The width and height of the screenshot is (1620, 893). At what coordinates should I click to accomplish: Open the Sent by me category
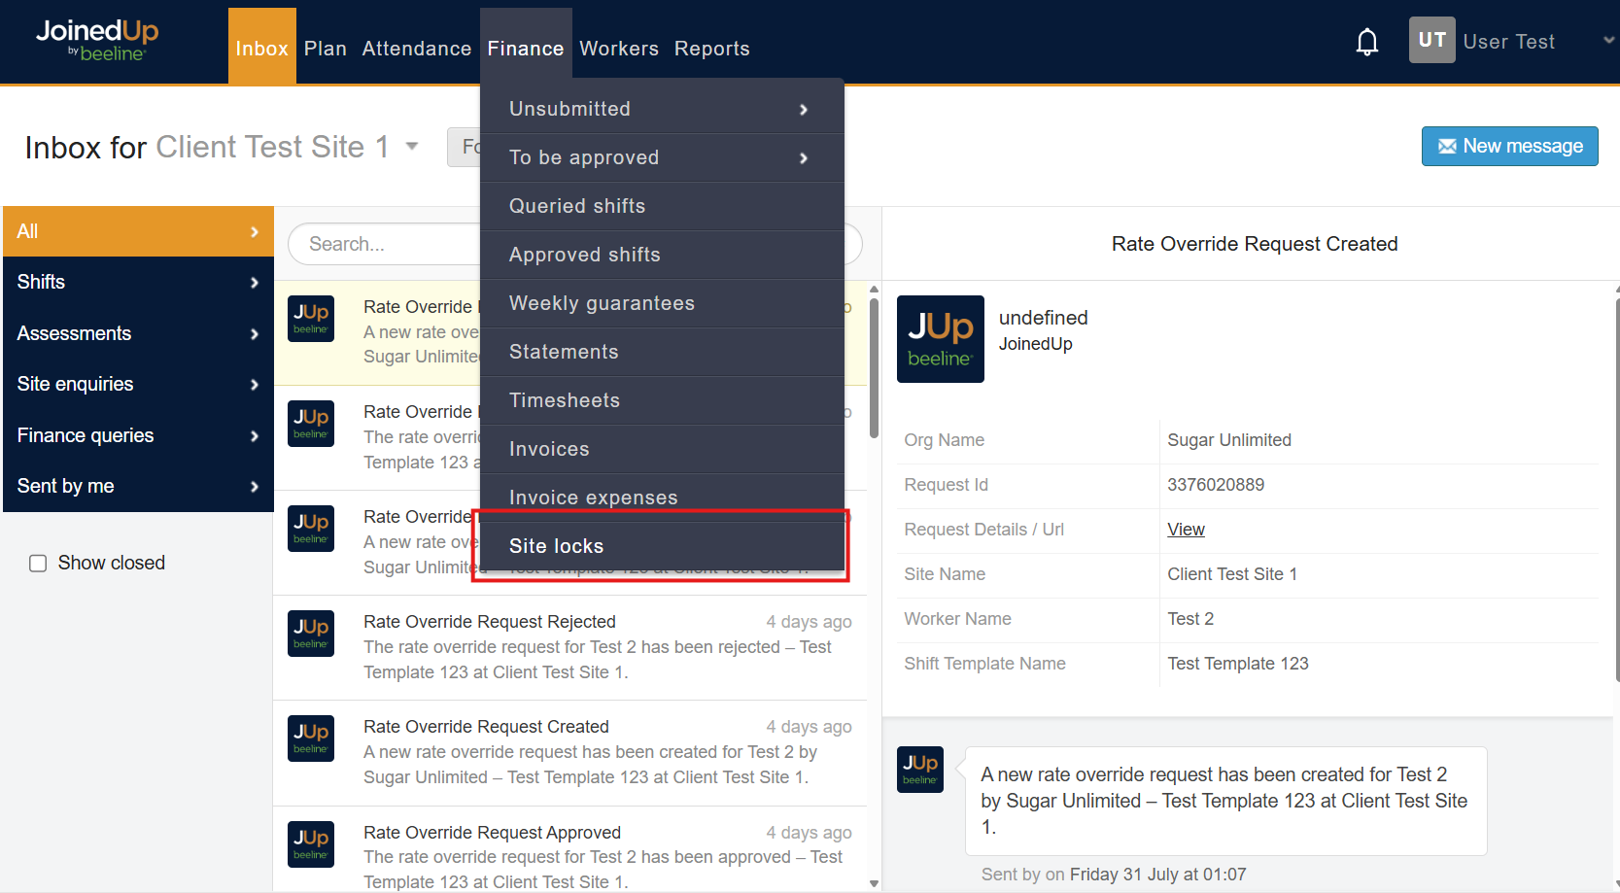[138, 486]
